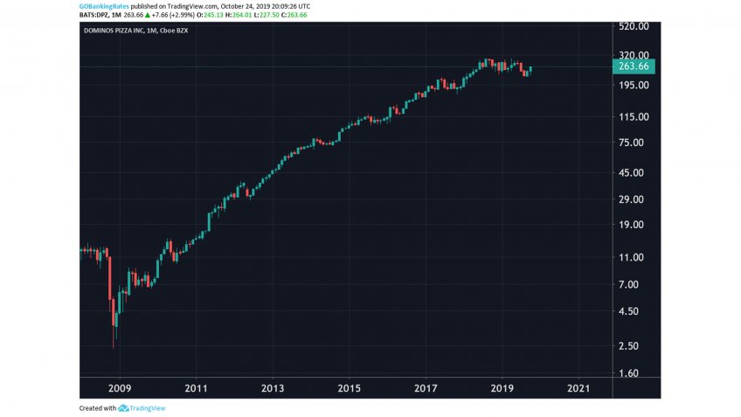Image resolution: width=741 pixels, height=417 pixels.
Task: Open the GOBankingRates author link
Action: tap(104, 7)
